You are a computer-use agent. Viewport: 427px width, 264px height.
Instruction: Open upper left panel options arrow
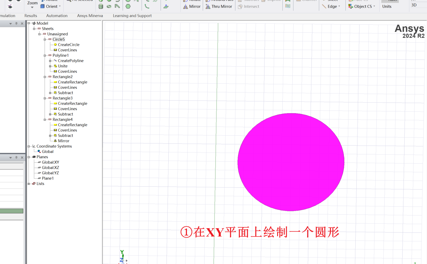pos(11,24)
